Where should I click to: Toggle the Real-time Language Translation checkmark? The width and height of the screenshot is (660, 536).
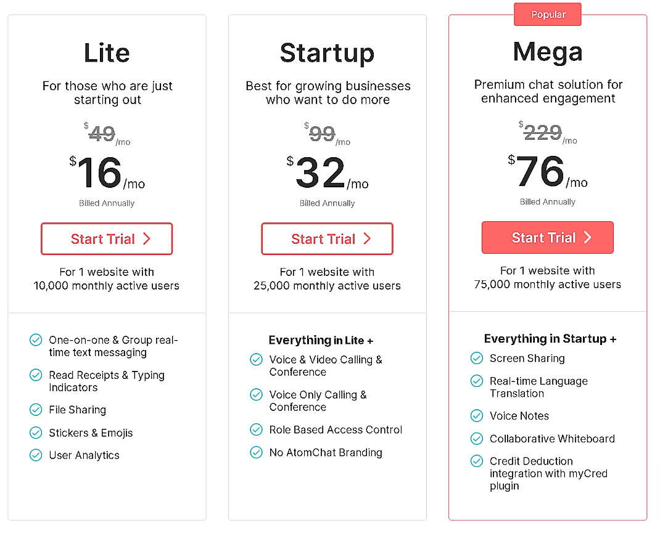[x=477, y=381]
